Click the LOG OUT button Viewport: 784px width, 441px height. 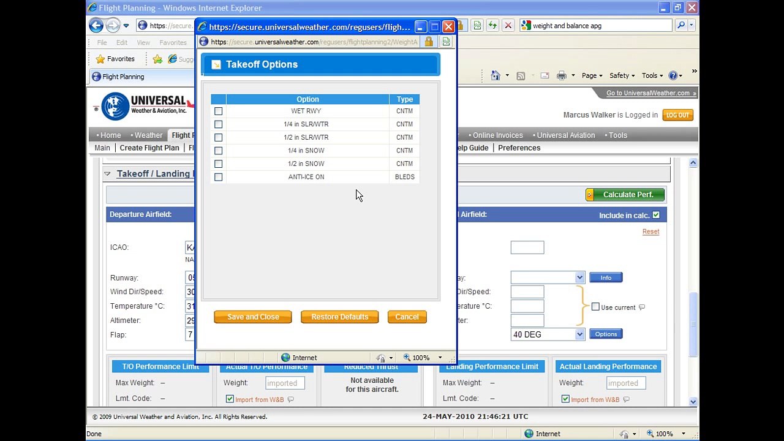(677, 115)
